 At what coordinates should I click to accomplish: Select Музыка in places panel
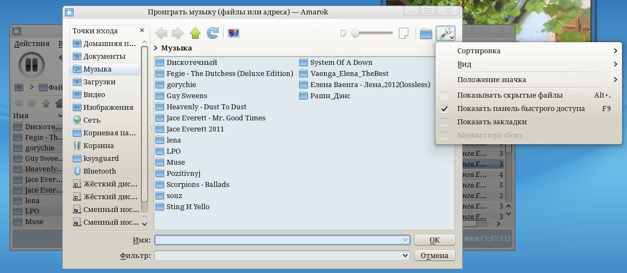tap(105, 69)
